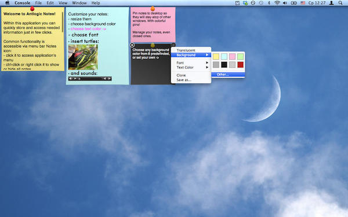The image size is (348, 217).
Task: Open the File menu
Action: (x=38, y=3)
